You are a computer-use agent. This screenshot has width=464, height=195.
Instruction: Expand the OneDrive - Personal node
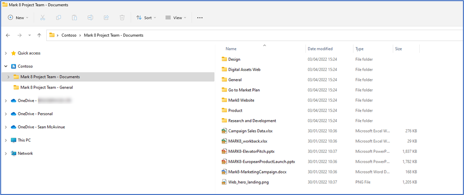coord(6,114)
